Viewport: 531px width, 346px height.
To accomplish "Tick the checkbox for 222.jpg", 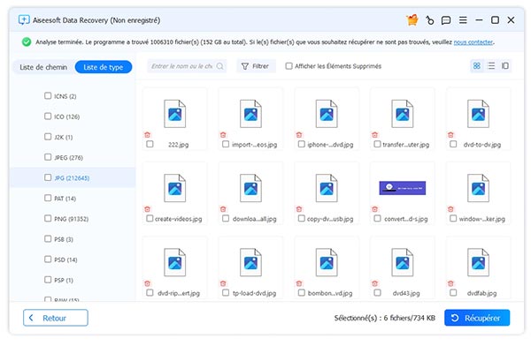I will (x=150, y=144).
